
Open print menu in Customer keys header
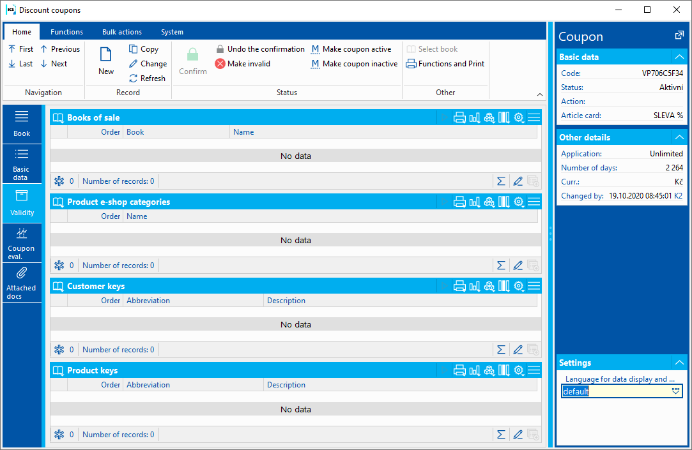click(459, 286)
